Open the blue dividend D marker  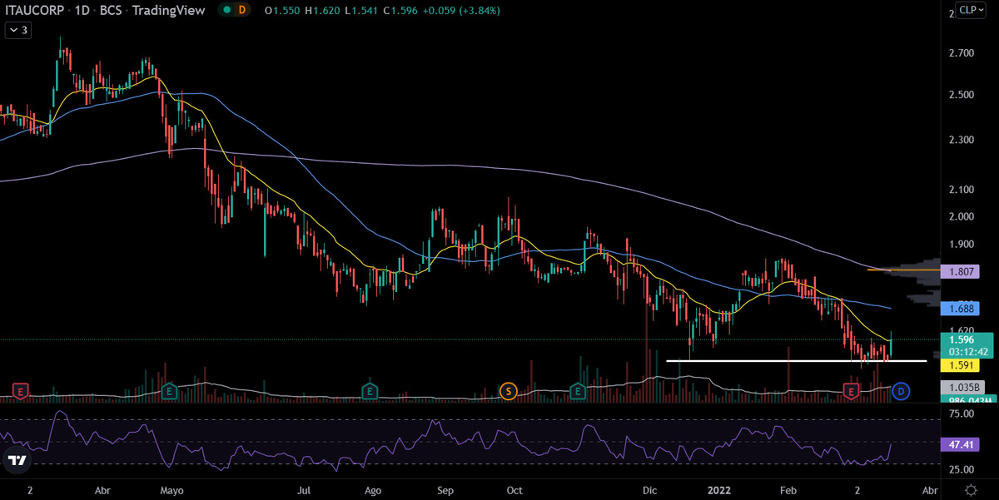[900, 390]
